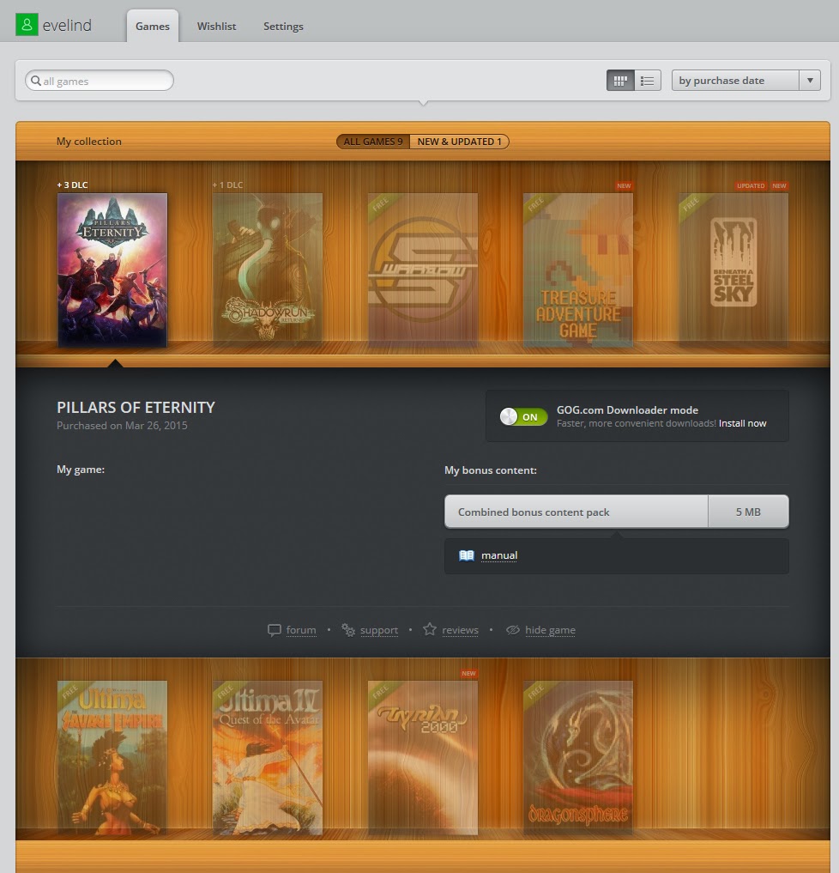Viewport: 839px width, 873px height.
Task: Click the sort dropdown arrow button
Action: (810, 81)
